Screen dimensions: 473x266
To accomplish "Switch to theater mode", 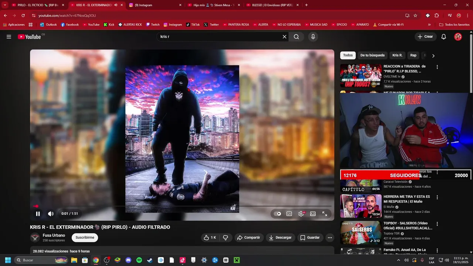I will [x=313, y=214].
